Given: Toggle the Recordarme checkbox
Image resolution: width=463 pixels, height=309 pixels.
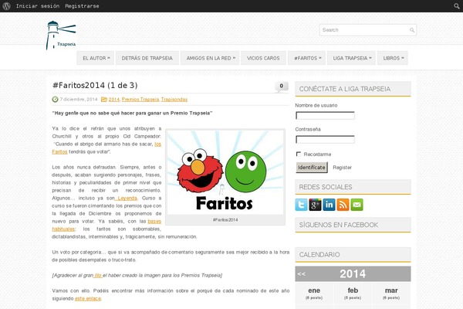Looking at the screenshot, I should pos(299,154).
